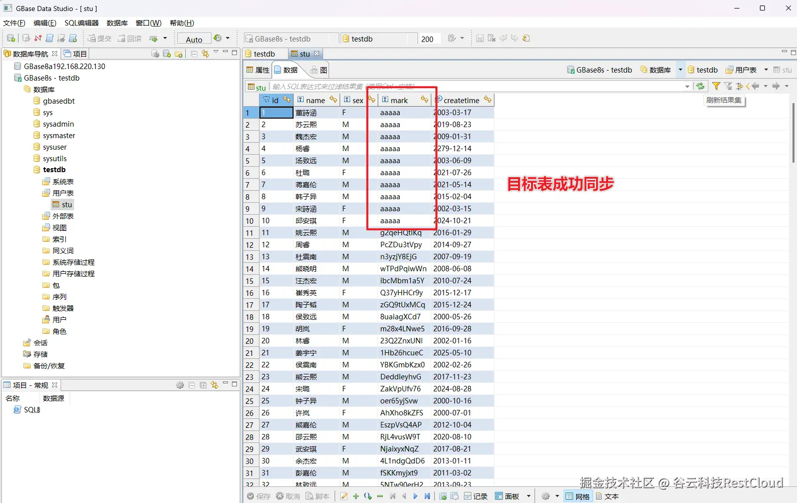Switch to the 属性 tab
The image size is (797, 503).
(258, 70)
